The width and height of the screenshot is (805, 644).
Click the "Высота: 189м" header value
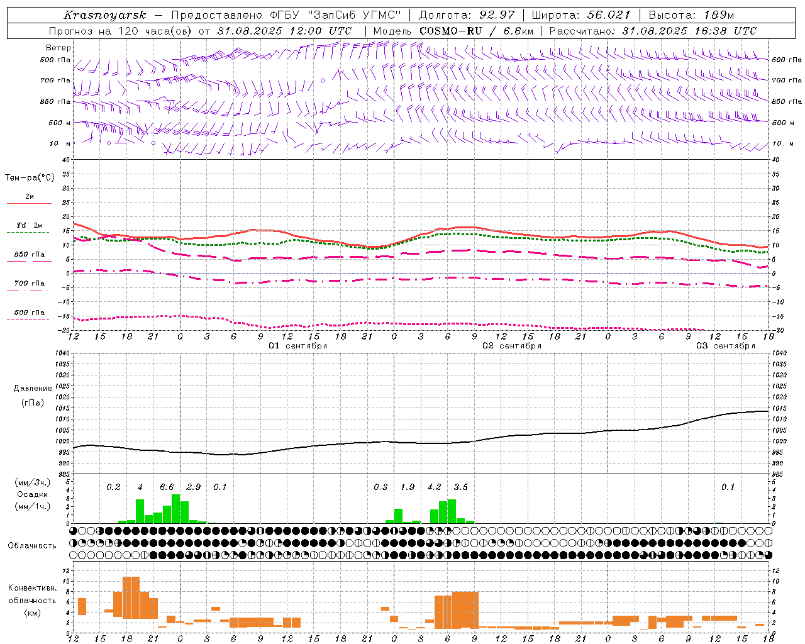click(691, 15)
